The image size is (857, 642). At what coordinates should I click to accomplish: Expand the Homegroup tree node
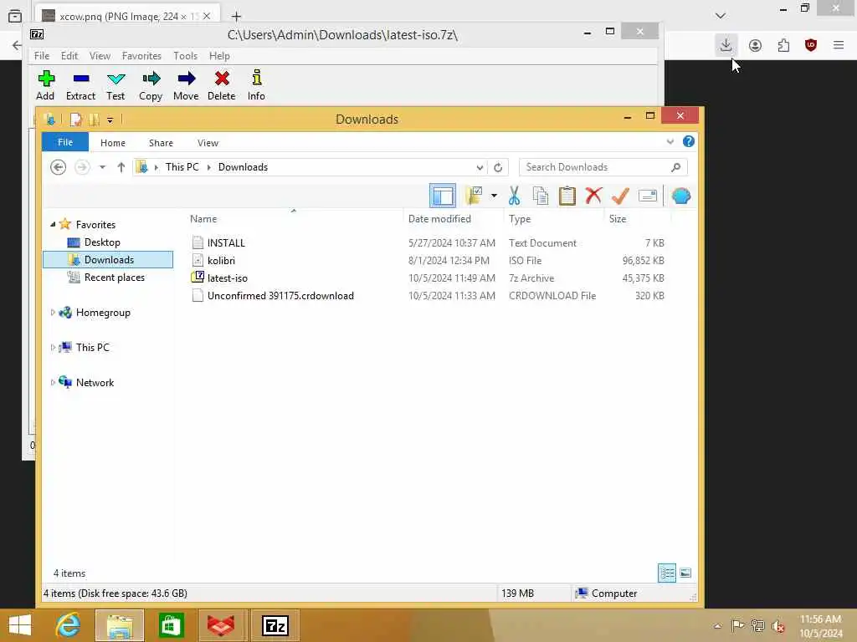(x=53, y=313)
